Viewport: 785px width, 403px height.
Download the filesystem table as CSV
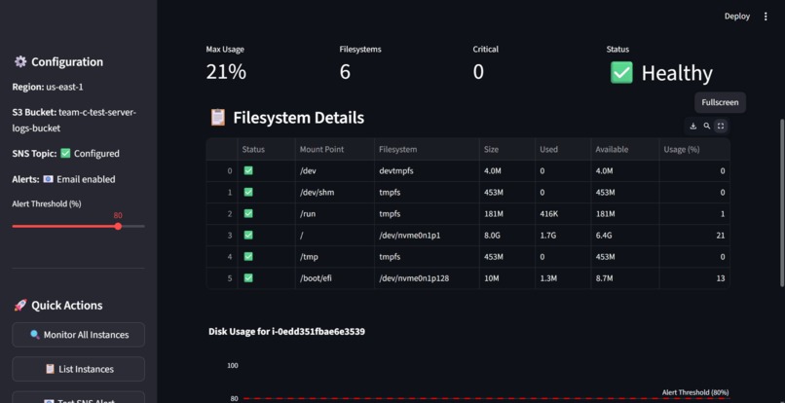[692, 127]
